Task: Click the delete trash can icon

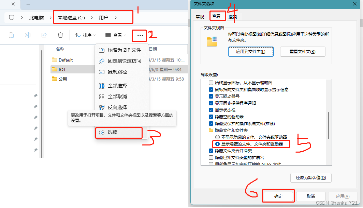Action: point(60,35)
